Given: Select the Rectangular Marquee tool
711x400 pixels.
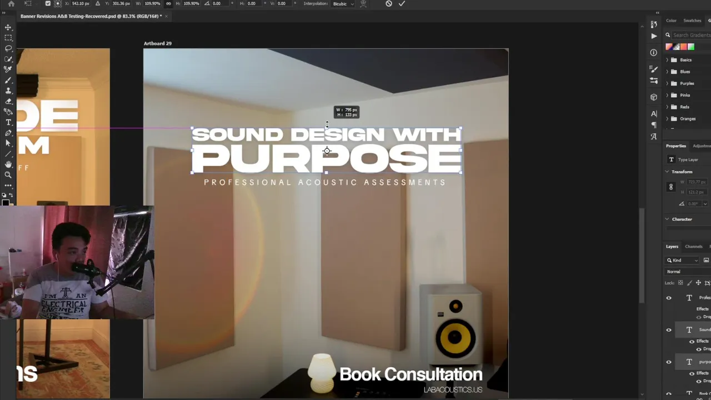Looking at the screenshot, I should [x=8, y=38].
